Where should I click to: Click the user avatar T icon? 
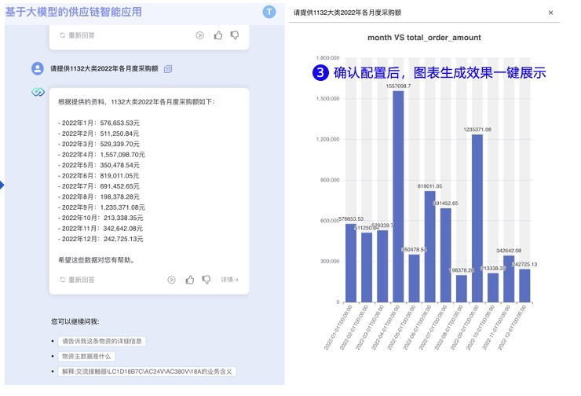tap(270, 12)
